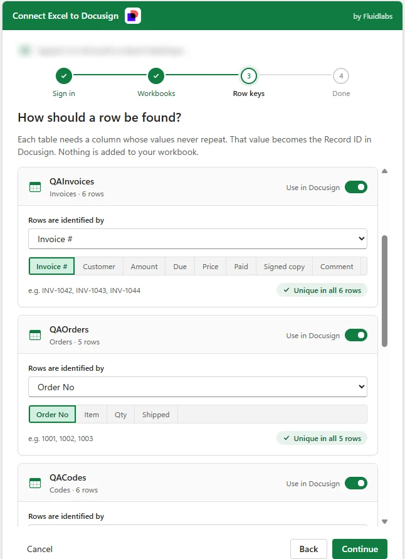The image size is (405, 559).
Task: Click the 'Row keys' step label
Action: pyautogui.click(x=249, y=93)
